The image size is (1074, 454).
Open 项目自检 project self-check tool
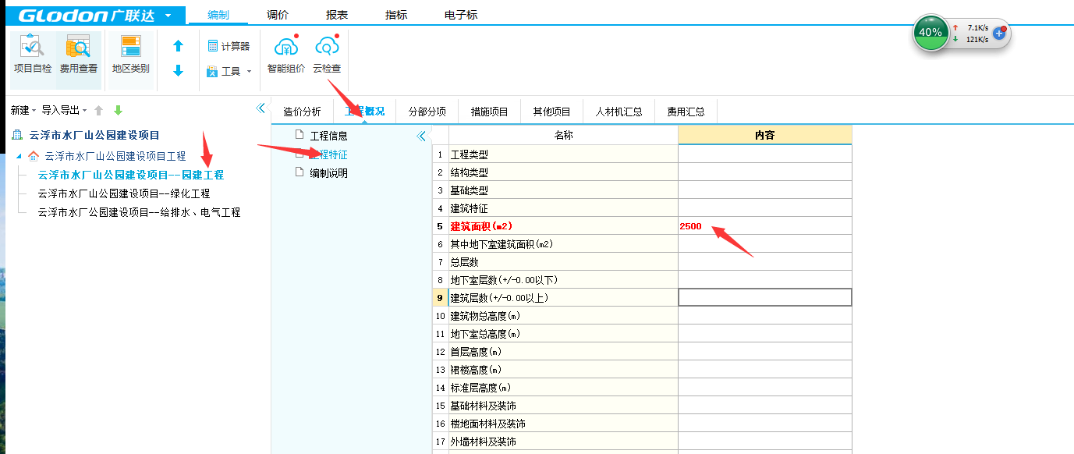pos(33,55)
